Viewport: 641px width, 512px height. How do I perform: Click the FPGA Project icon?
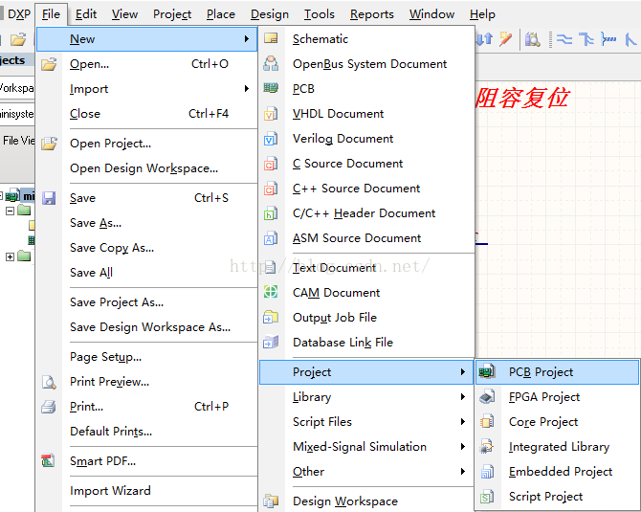coord(487,396)
